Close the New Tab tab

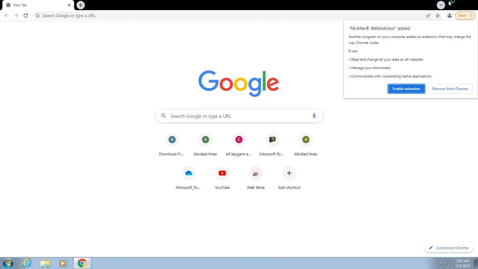[69, 5]
